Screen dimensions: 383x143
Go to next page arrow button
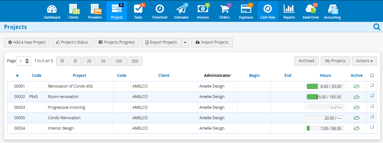click(x=75, y=61)
